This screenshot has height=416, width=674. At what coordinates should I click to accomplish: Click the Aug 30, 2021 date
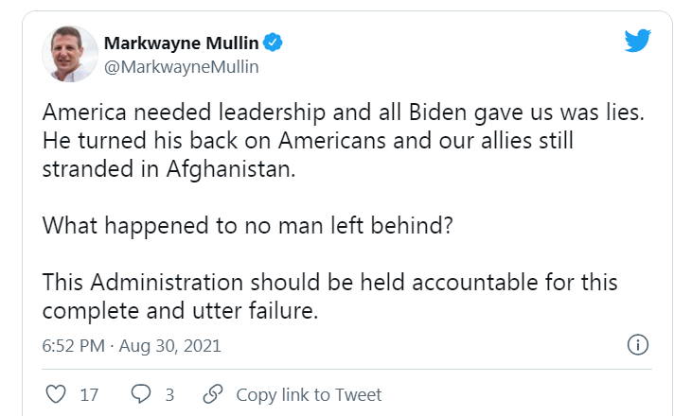[x=169, y=345]
